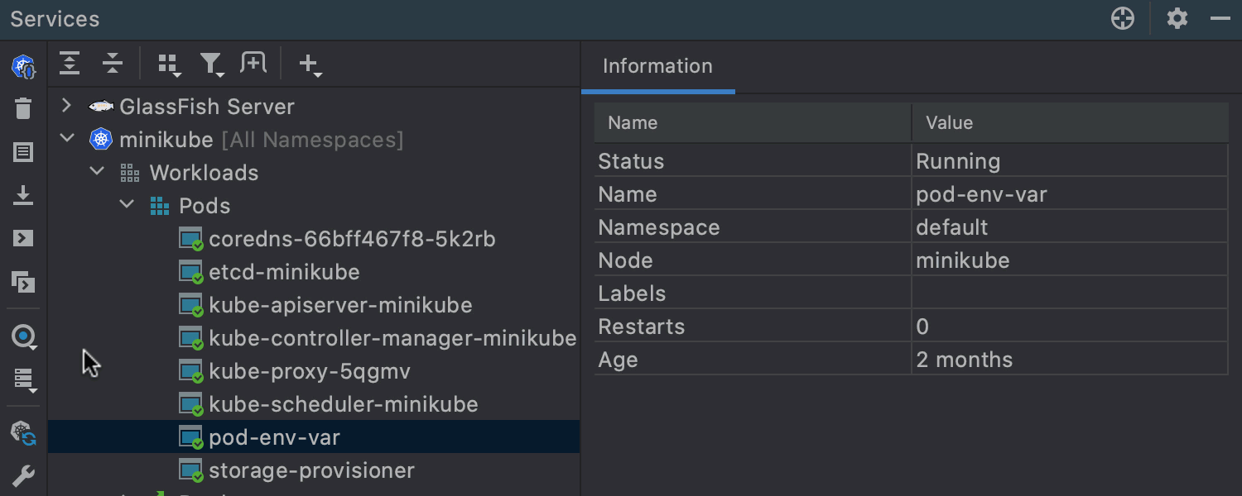Click the refresh Kubernetes model icon
The image size is (1242, 496).
[23, 432]
